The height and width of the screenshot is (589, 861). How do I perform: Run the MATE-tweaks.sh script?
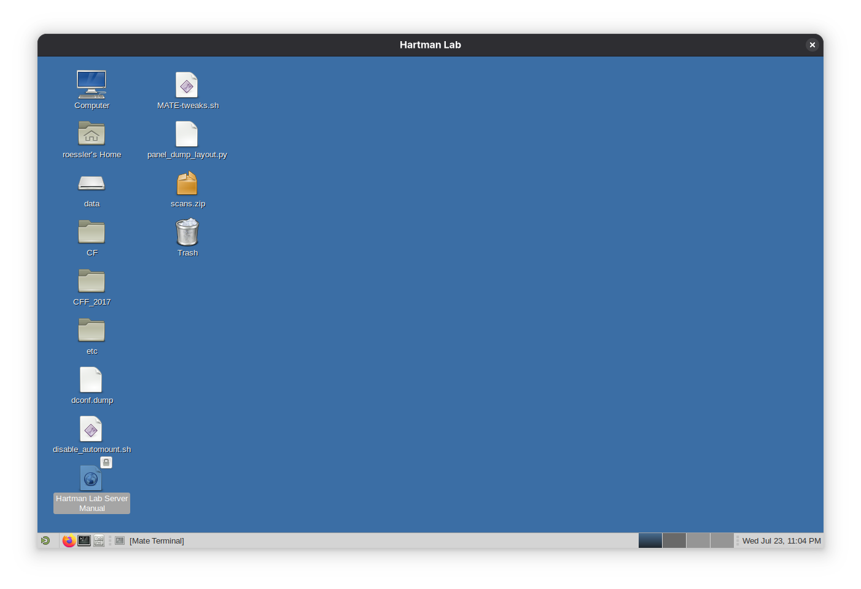pyautogui.click(x=187, y=85)
